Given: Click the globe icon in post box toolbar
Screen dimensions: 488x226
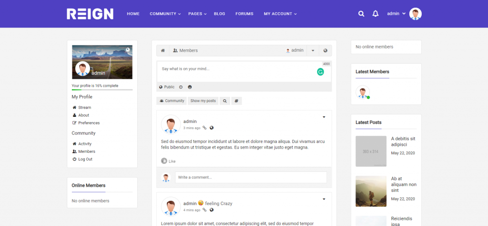Looking at the screenshot, I should tap(325, 50).
